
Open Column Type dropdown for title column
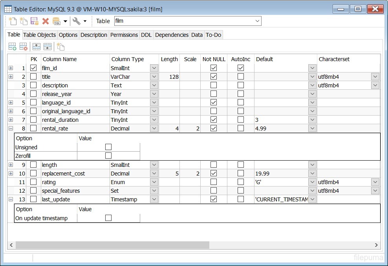(x=154, y=77)
